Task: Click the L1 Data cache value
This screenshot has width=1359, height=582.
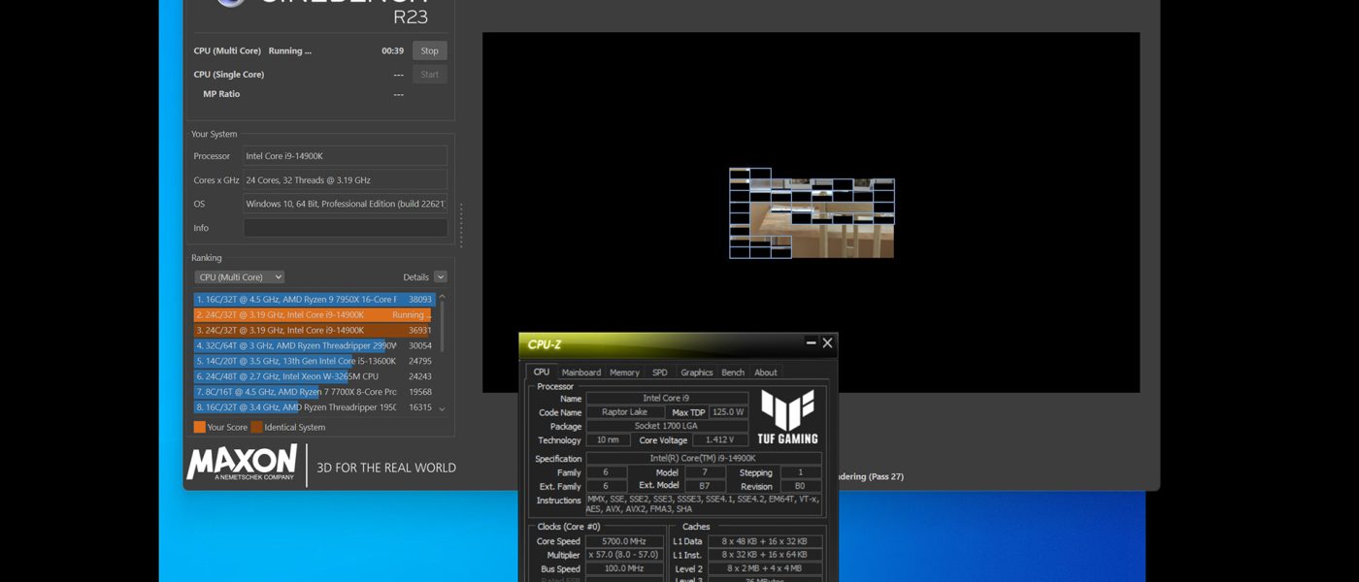Action: [x=765, y=541]
